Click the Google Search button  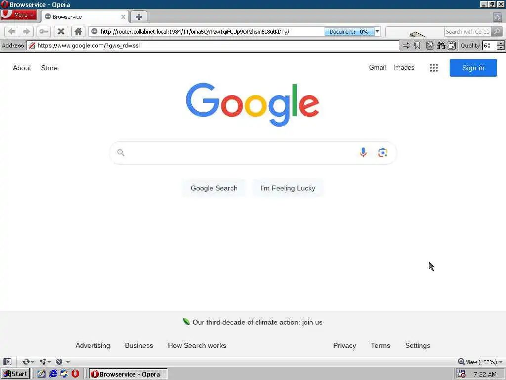214,188
